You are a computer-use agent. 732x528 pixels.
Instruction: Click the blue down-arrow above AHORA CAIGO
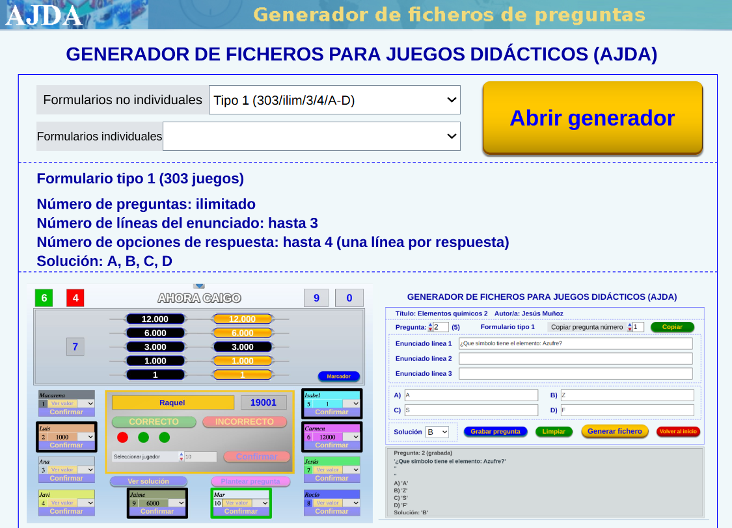199,285
